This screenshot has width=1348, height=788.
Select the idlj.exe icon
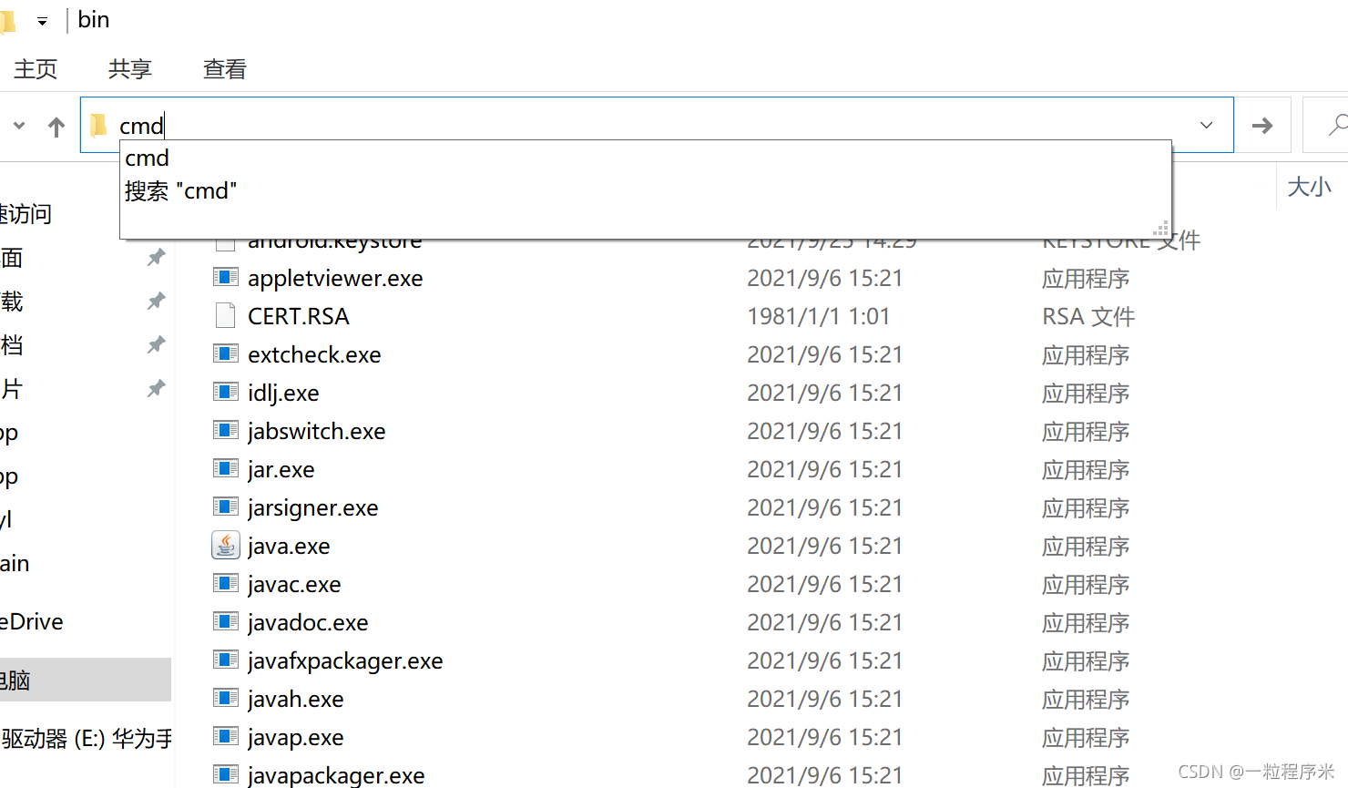pos(226,392)
